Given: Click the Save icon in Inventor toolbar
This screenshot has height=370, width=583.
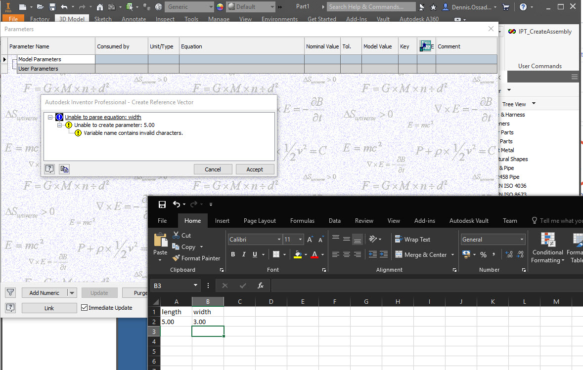Looking at the screenshot, I should click(x=52, y=7).
